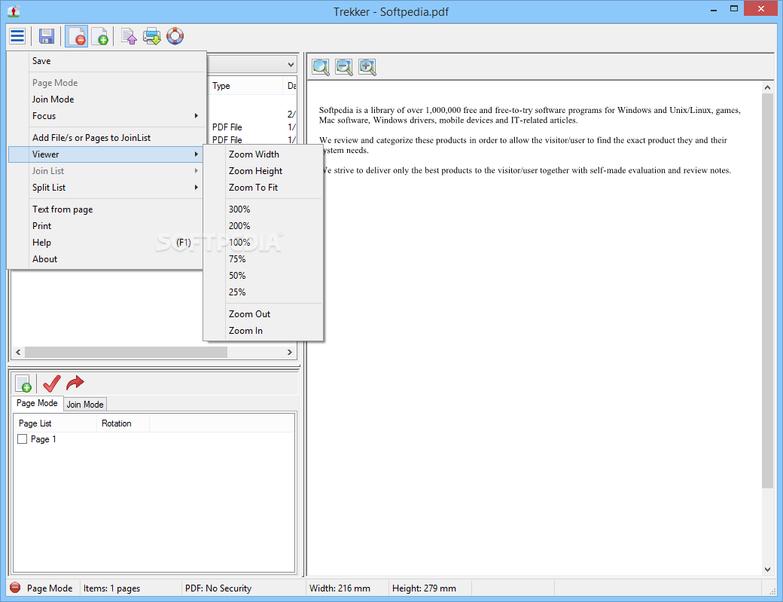This screenshot has width=783, height=602.
Task: Click the Trekker app icon in title bar
Action: [14, 11]
